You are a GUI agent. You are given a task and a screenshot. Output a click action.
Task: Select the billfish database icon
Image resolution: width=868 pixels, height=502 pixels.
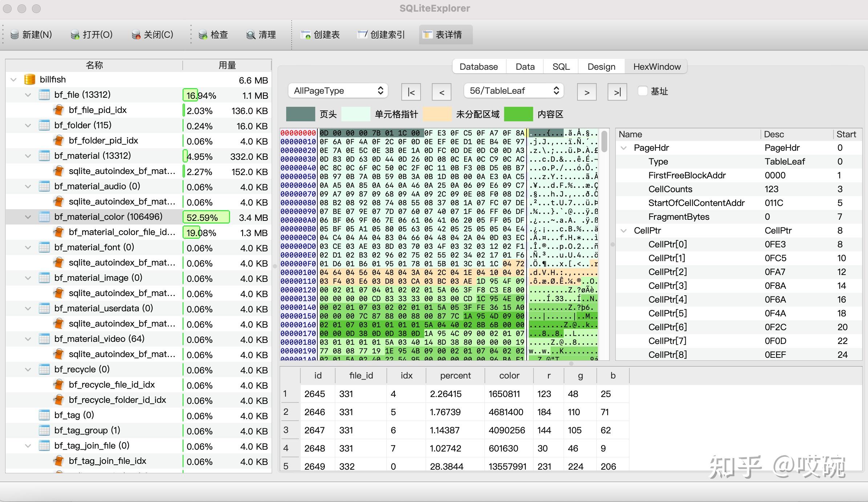coord(29,80)
